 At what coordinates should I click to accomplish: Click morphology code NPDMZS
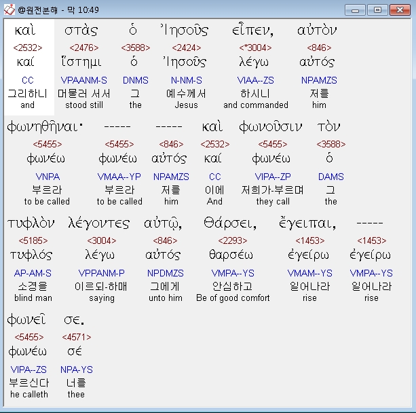point(166,273)
